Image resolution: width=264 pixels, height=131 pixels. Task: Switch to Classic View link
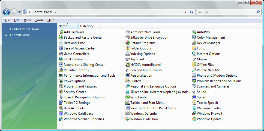tap(20, 35)
